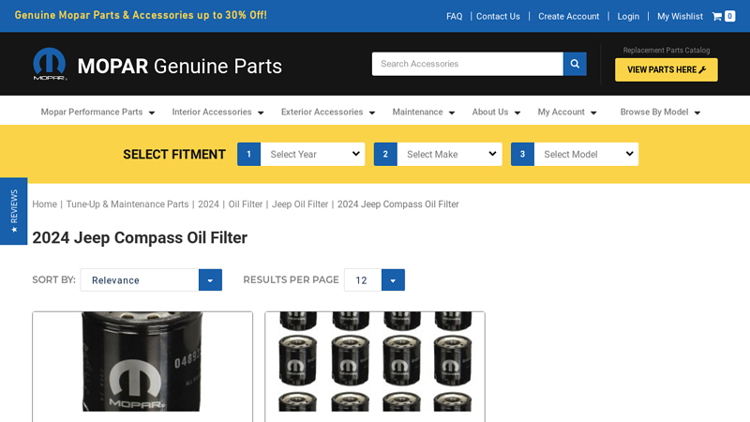The width and height of the screenshot is (750, 422).
Task: Expand Exterior Accessories menu
Action: pos(327,112)
